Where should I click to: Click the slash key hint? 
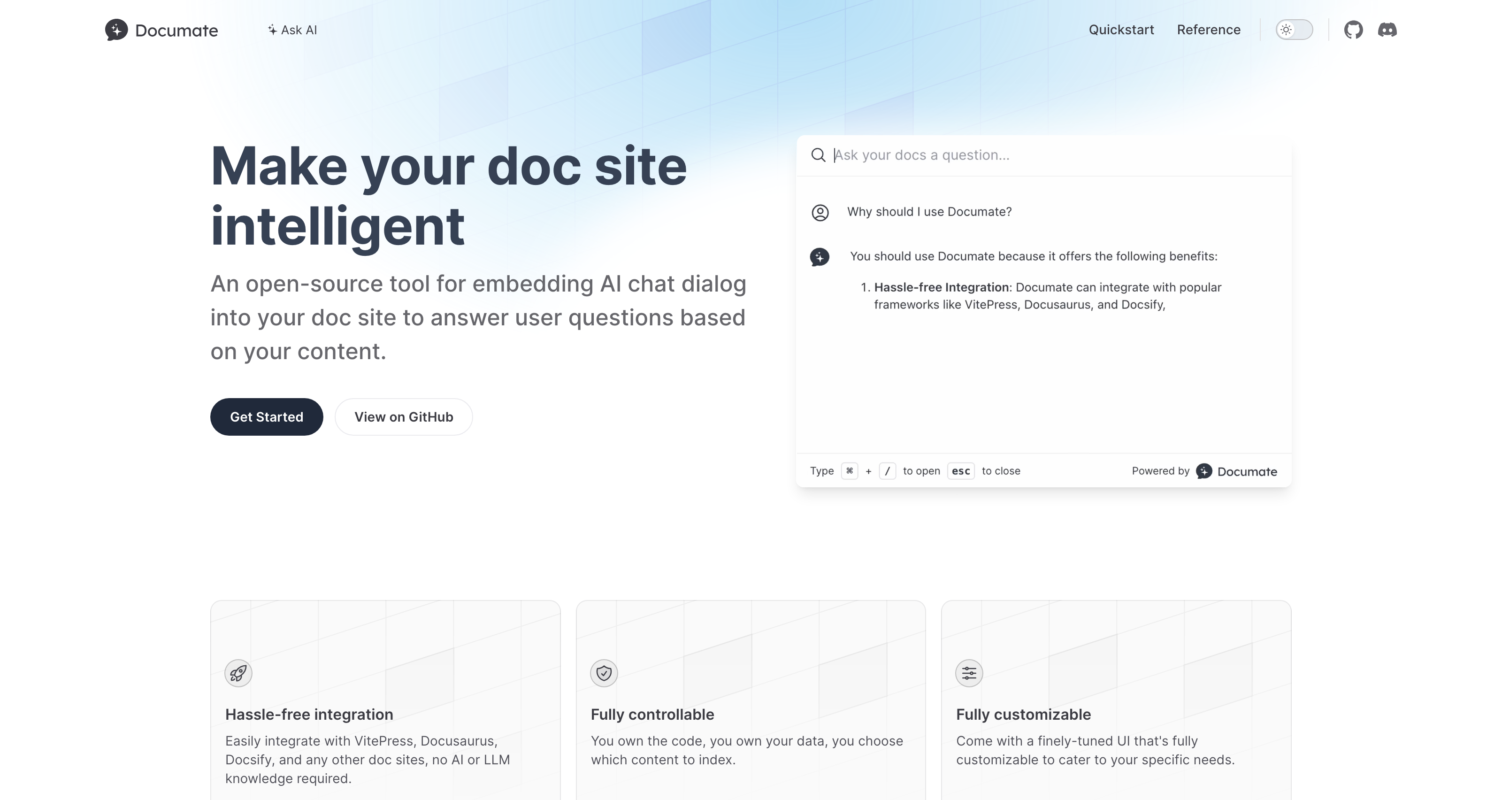(887, 471)
